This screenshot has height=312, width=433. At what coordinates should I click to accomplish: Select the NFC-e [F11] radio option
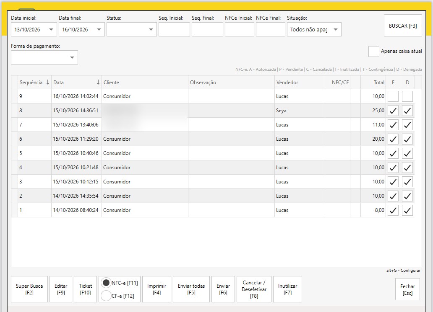point(106,283)
